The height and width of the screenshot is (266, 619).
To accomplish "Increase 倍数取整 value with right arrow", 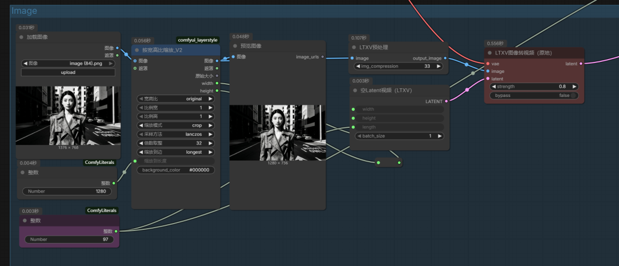I will [x=210, y=143].
